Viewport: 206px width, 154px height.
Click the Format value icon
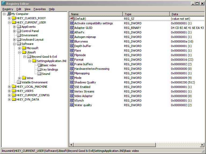point(72,59)
